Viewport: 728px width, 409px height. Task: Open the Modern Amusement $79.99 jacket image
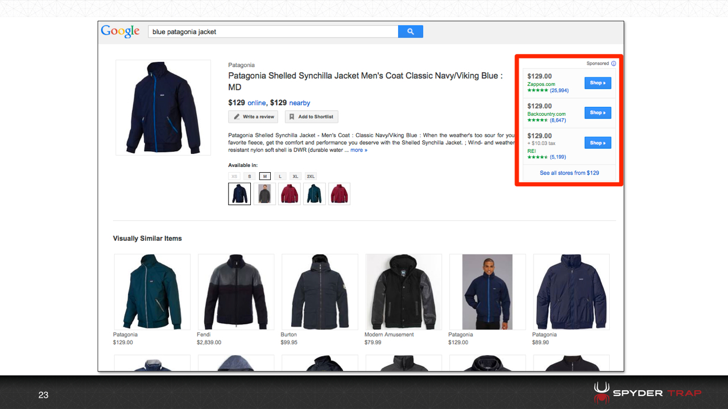point(404,292)
